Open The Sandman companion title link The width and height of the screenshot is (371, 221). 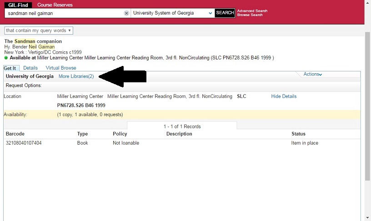33,41
